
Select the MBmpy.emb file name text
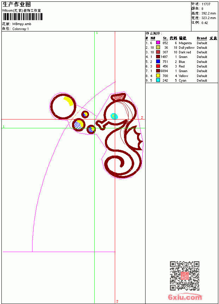click(22, 24)
